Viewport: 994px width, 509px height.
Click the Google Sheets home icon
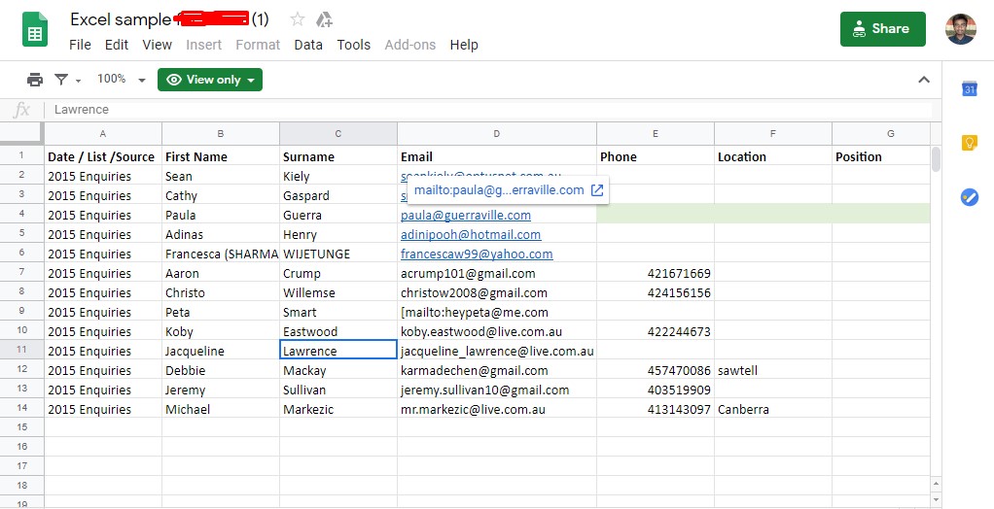[x=36, y=29]
